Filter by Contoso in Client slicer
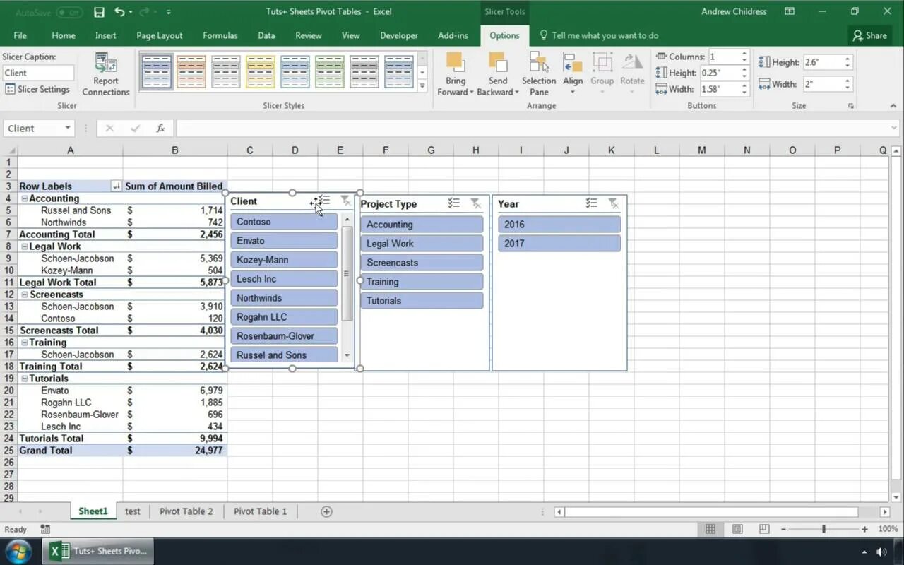The height and width of the screenshot is (565, 904). pyautogui.click(x=284, y=222)
